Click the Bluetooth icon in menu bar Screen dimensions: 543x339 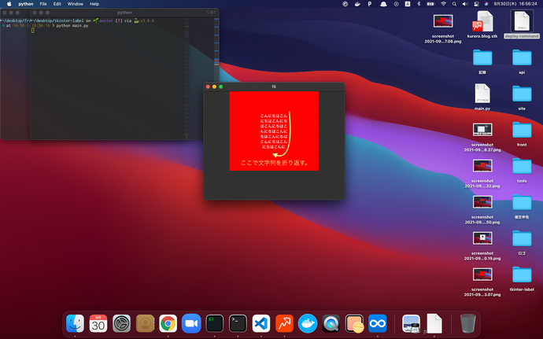419,4
